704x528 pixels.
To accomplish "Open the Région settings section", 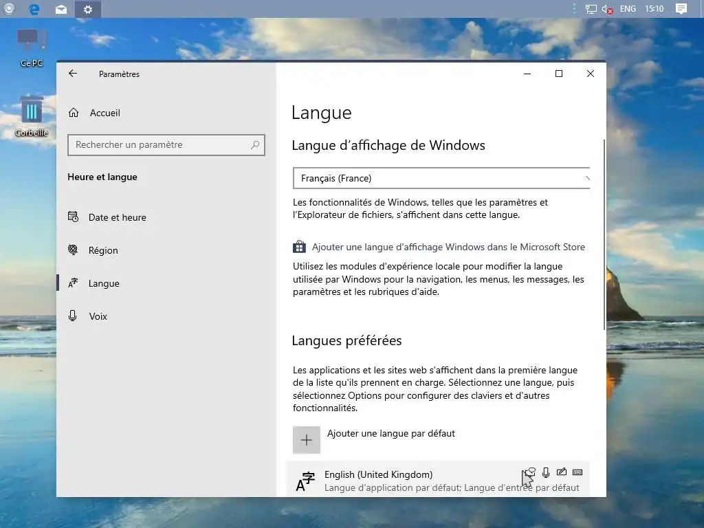I will point(103,250).
